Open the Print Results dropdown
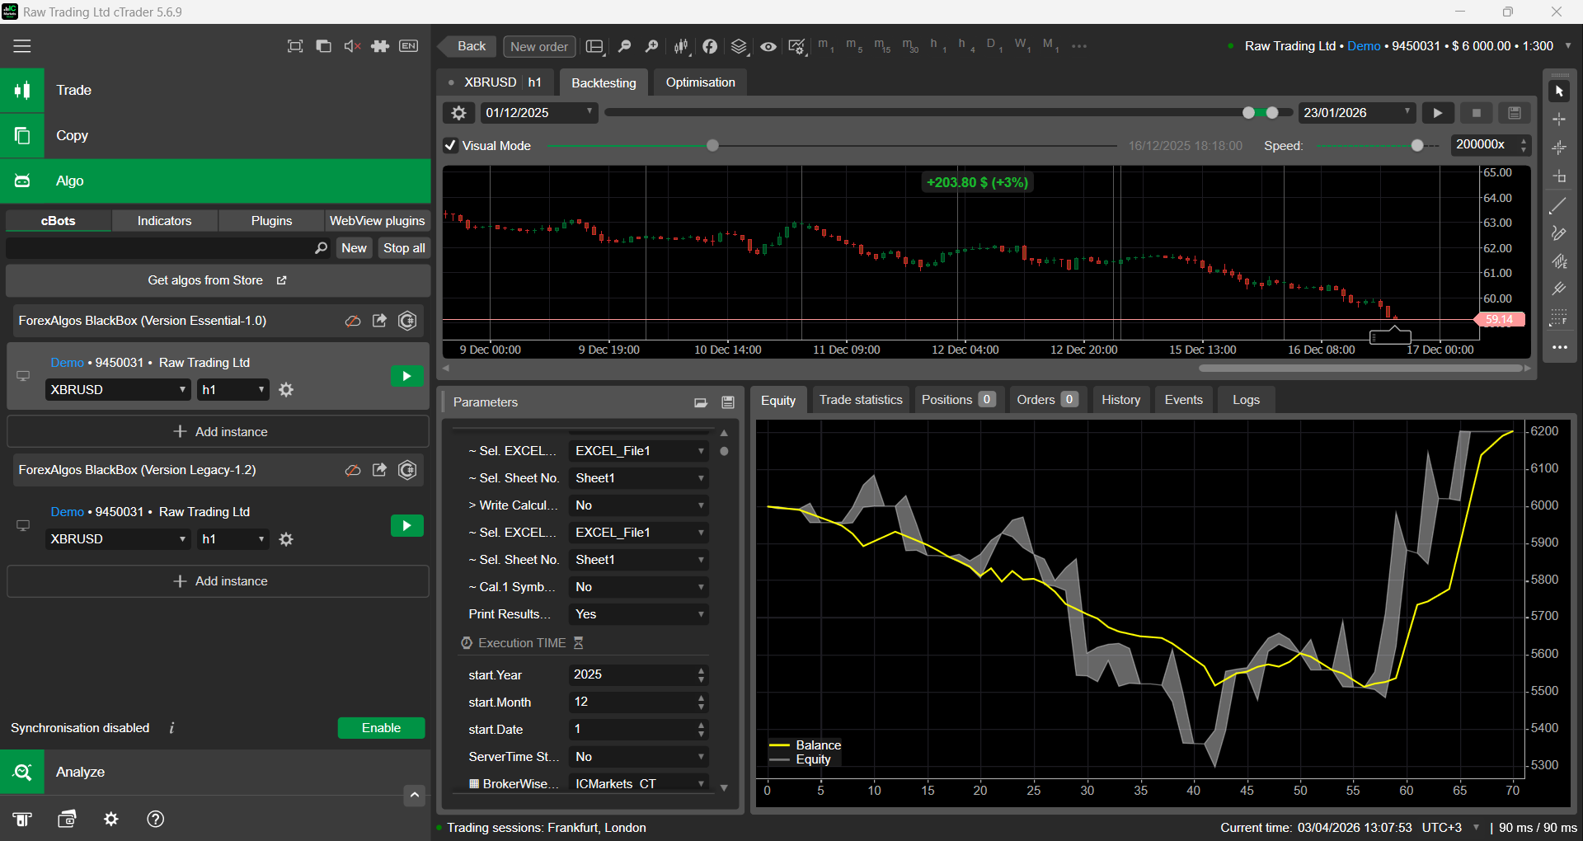The image size is (1583, 841). (638, 614)
